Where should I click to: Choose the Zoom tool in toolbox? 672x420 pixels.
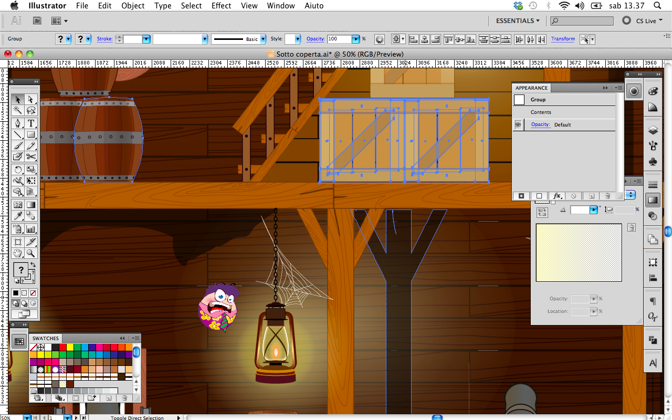click(31, 254)
